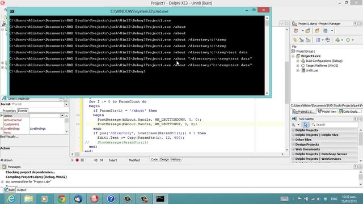Click the target platform circle icon in toolbar
Image resolution: width=363 pixels, height=204 pixels.
(x=348, y=40)
